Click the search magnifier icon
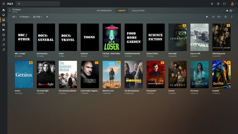Image resolution: width=238 pixels, height=134 pixels. point(19,4)
